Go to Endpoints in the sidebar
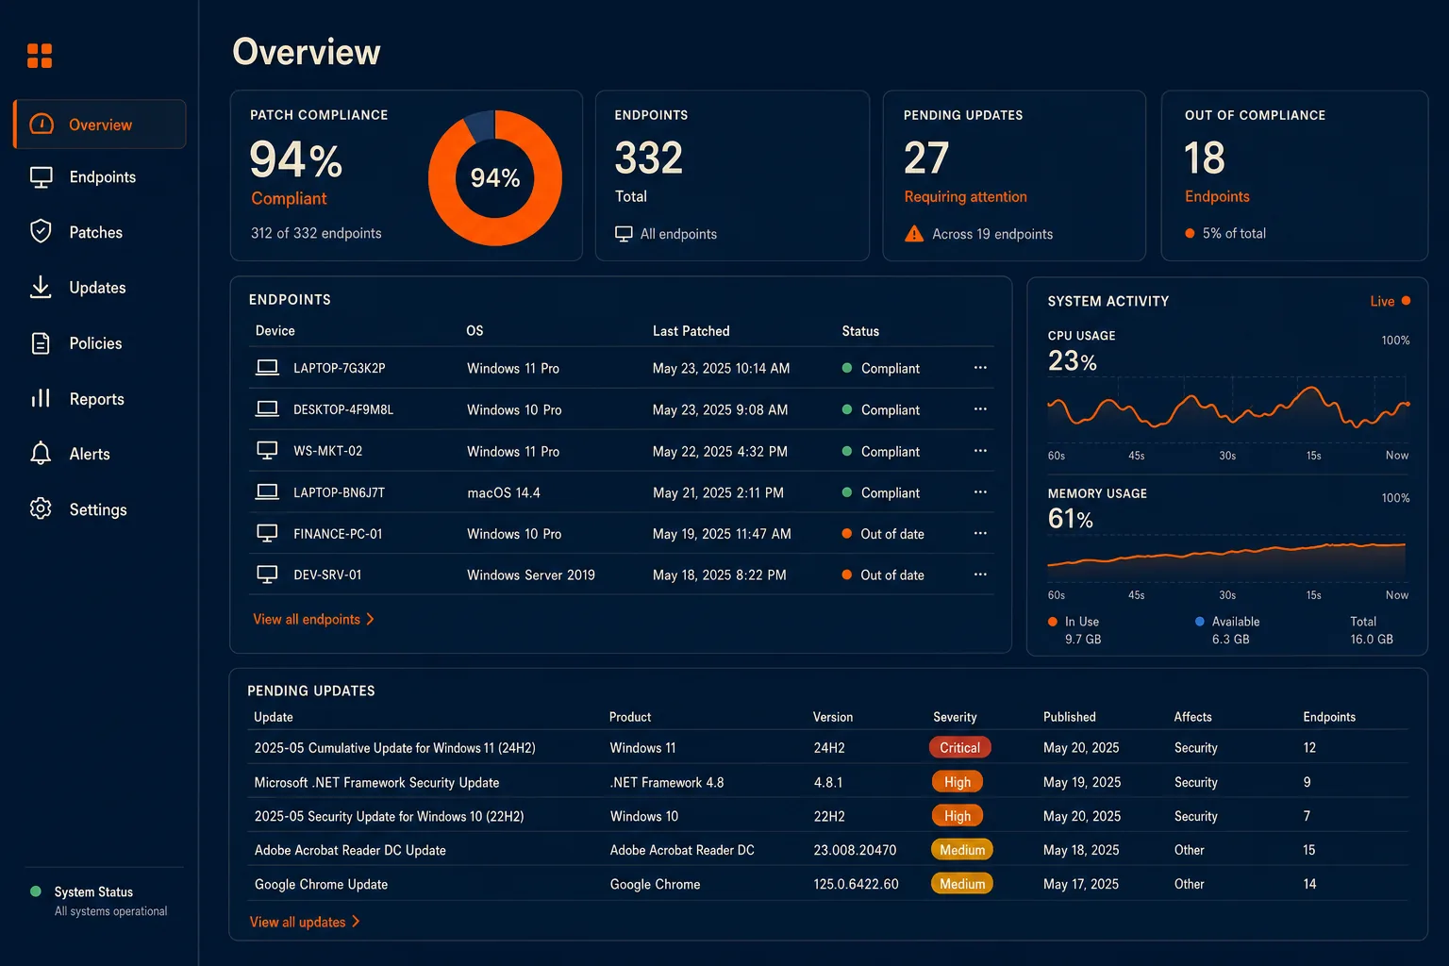Image resolution: width=1449 pixels, height=966 pixels. click(x=100, y=177)
